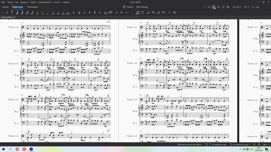Apply single augmentation dot
Screen dimensions: 271x152
coord(53,12)
